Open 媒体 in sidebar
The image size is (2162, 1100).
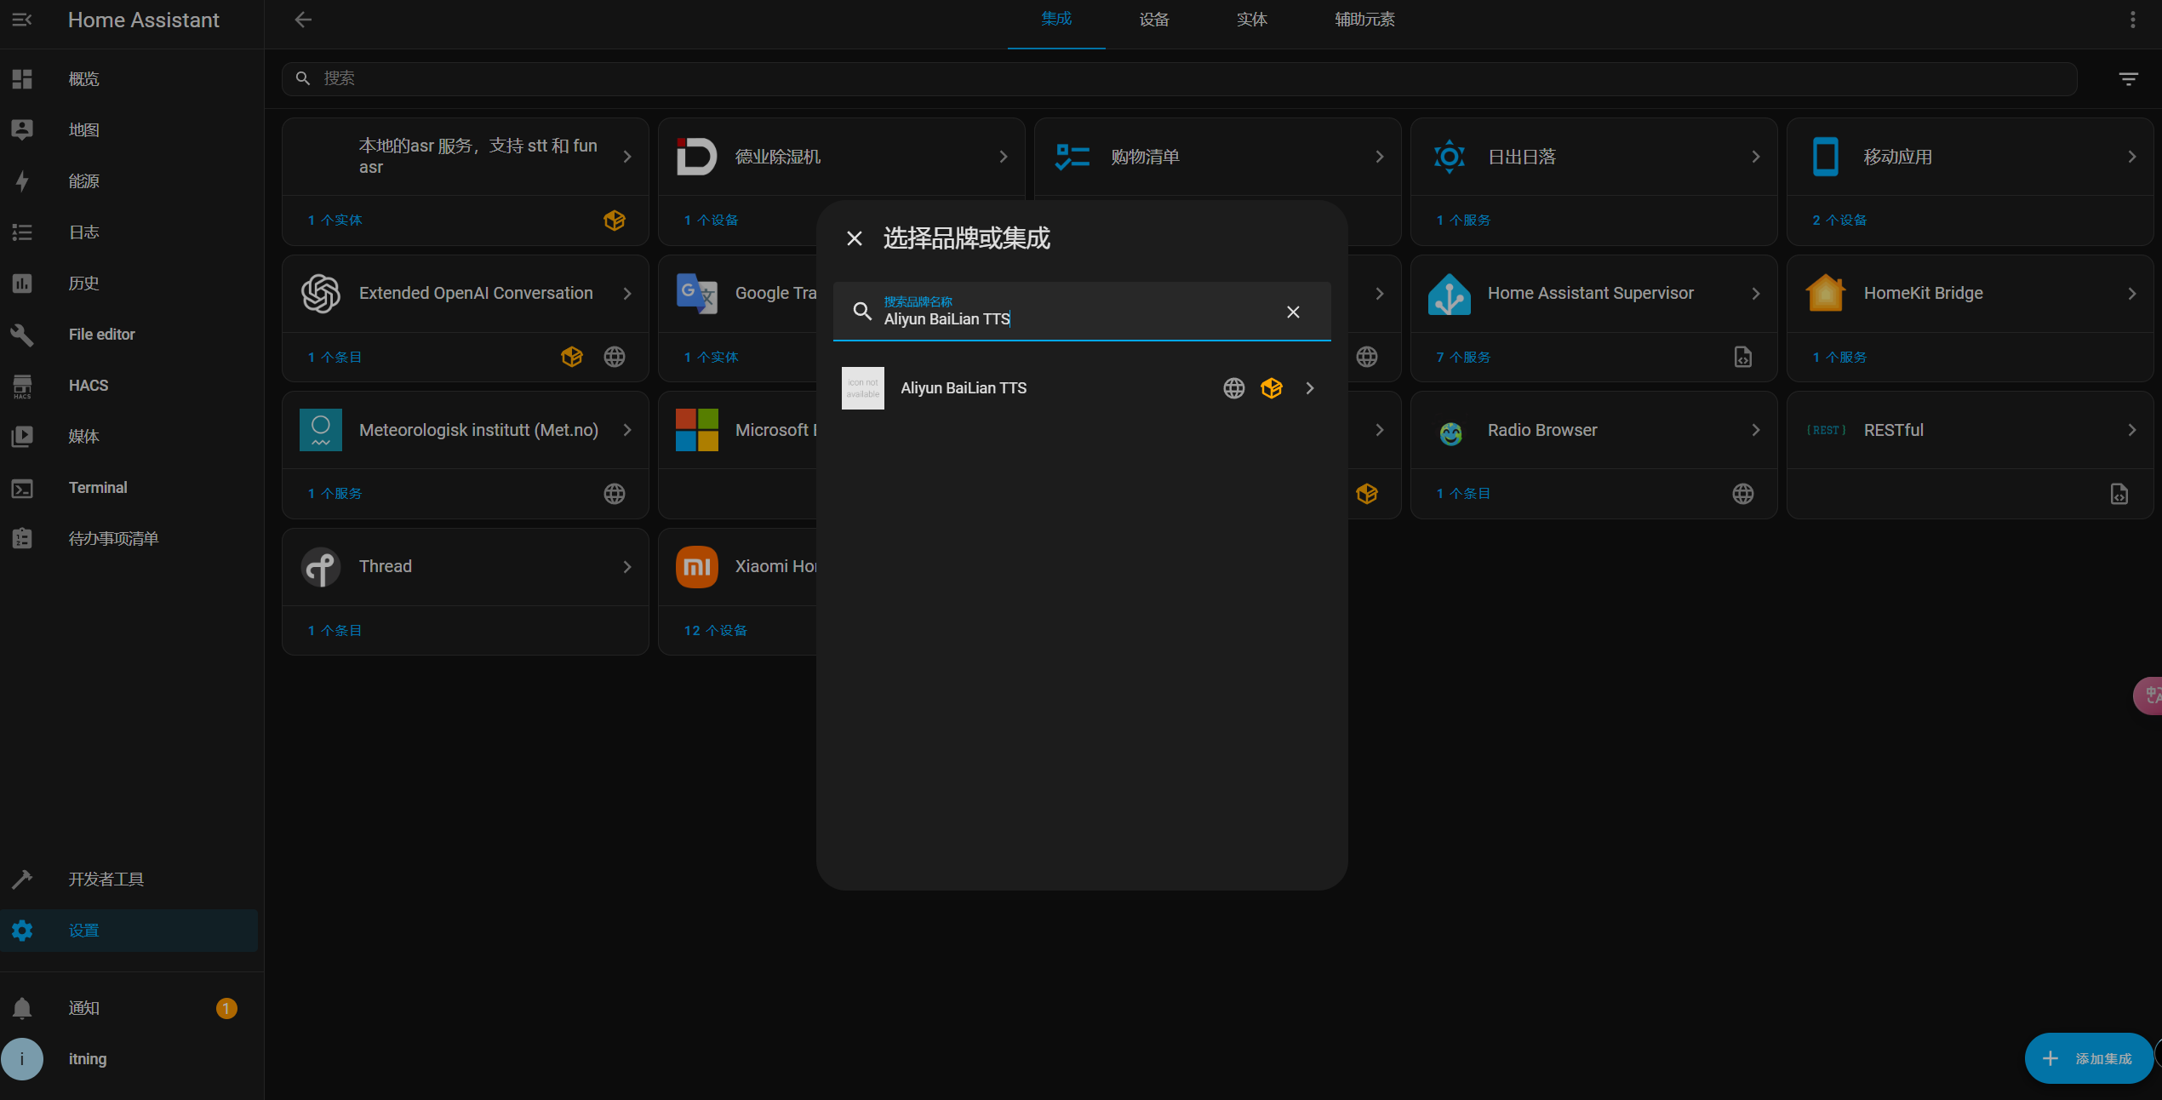coord(129,437)
